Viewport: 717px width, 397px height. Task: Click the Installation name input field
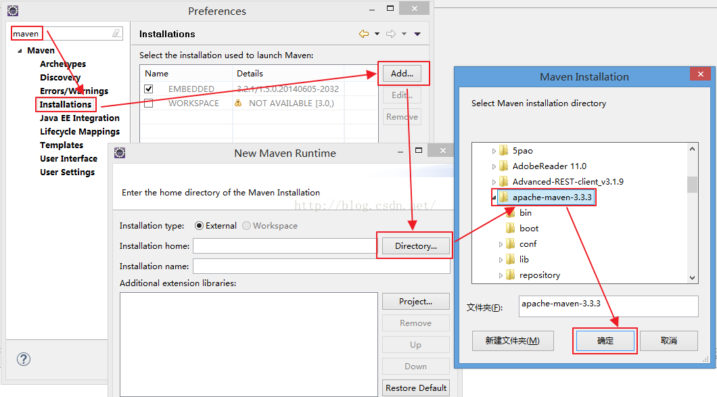click(x=321, y=266)
